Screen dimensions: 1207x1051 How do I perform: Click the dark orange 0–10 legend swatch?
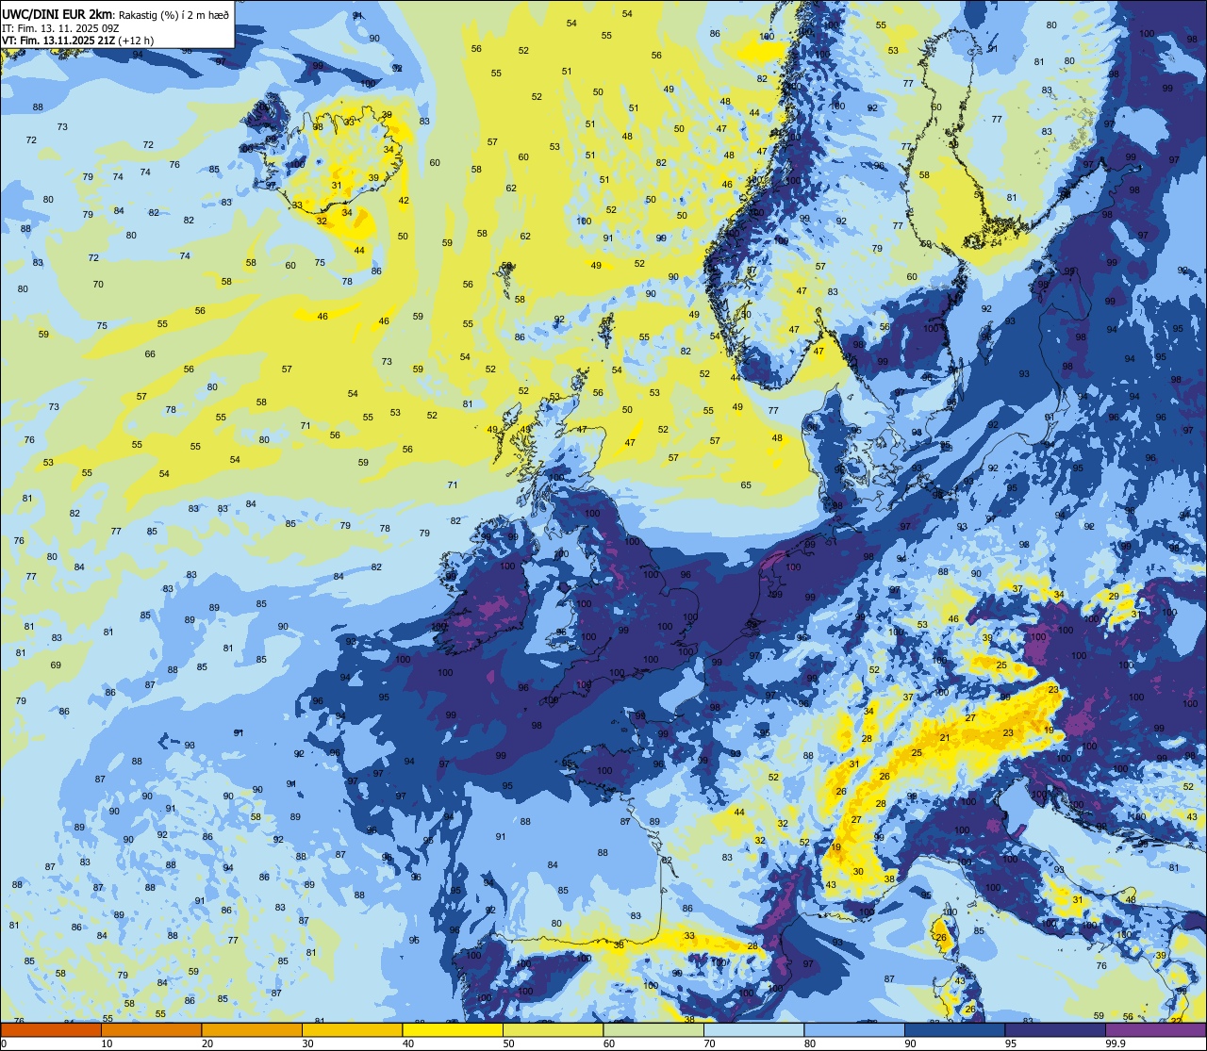click(x=51, y=1030)
